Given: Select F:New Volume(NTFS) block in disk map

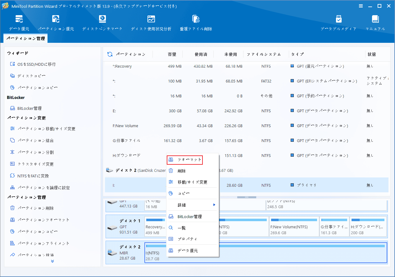Looking at the screenshot, I should pyautogui.click(x=294, y=227).
